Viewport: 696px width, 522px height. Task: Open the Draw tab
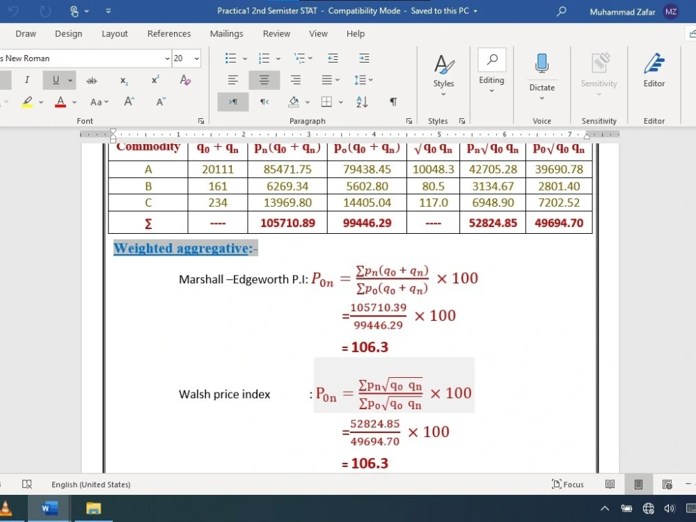(x=26, y=33)
